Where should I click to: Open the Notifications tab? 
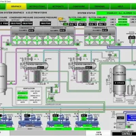point(37,6)
